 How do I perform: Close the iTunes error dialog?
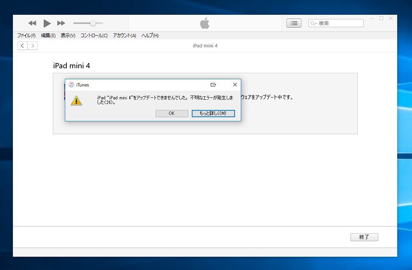pos(235,85)
